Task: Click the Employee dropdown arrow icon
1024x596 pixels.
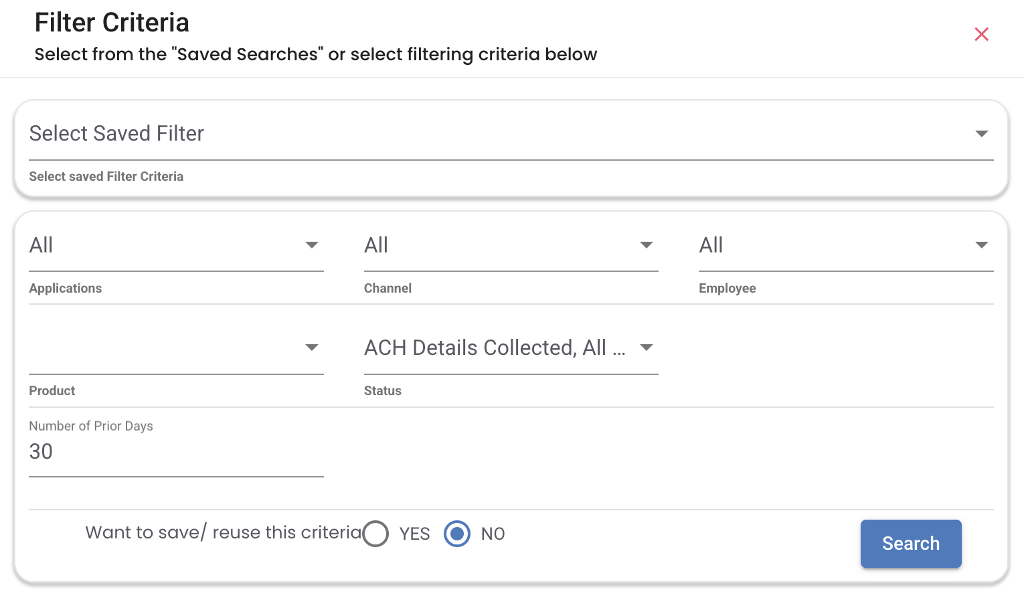Action: 981,245
